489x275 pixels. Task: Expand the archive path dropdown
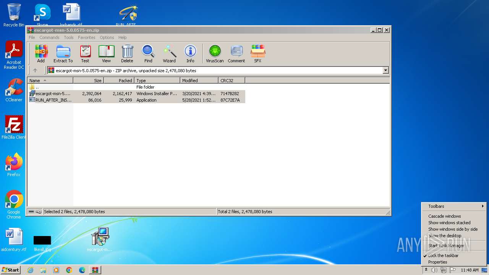[385, 70]
